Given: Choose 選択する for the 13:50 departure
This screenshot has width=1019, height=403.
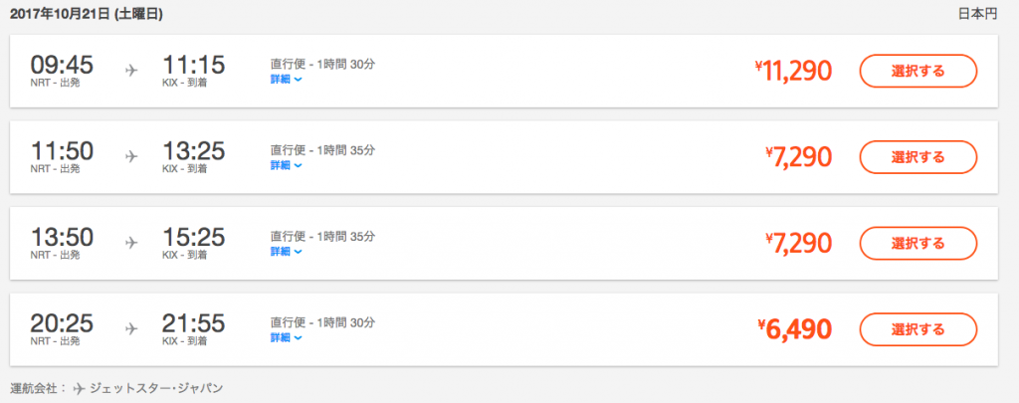Looking at the screenshot, I should pyautogui.click(x=918, y=243).
